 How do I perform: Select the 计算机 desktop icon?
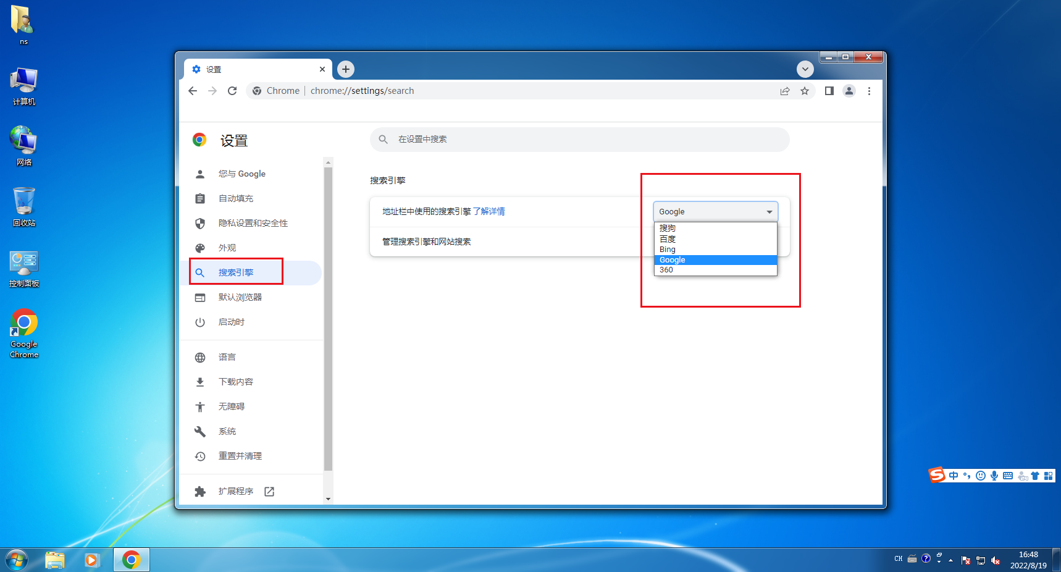[24, 87]
